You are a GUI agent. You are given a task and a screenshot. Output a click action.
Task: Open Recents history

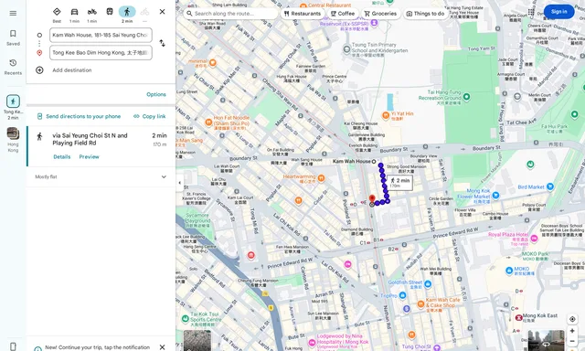tap(13, 67)
